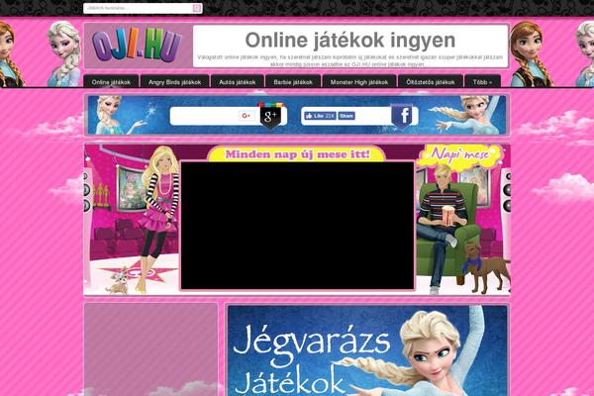Click the black Google Plus badge icon

point(270,117)
